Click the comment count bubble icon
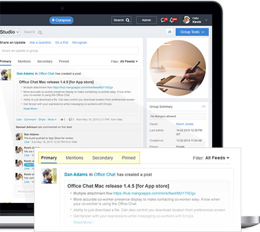The width and height of the screenshot is (260, 232). [x=70, y=119]
